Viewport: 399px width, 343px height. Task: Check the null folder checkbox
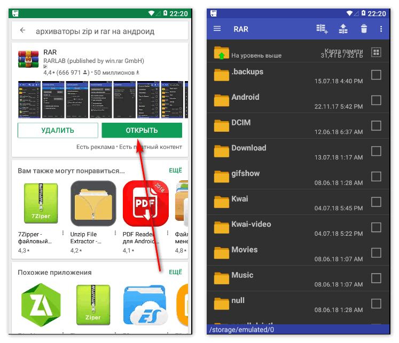376,304
